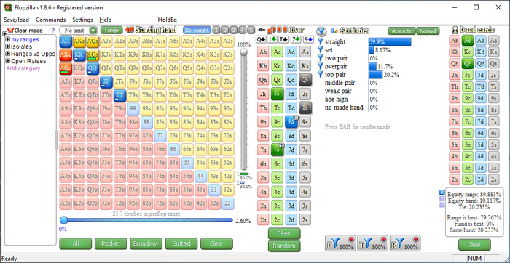Toggle JJ hand cell

click(106, 81)
